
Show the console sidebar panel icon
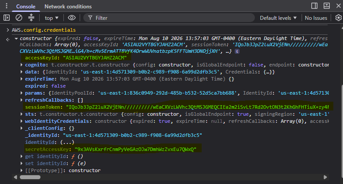click(7, 18)
